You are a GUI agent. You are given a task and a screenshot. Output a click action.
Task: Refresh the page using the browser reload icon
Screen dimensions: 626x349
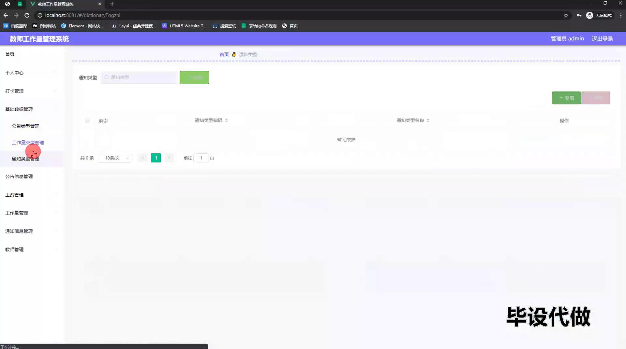click(x=27, y=15)
